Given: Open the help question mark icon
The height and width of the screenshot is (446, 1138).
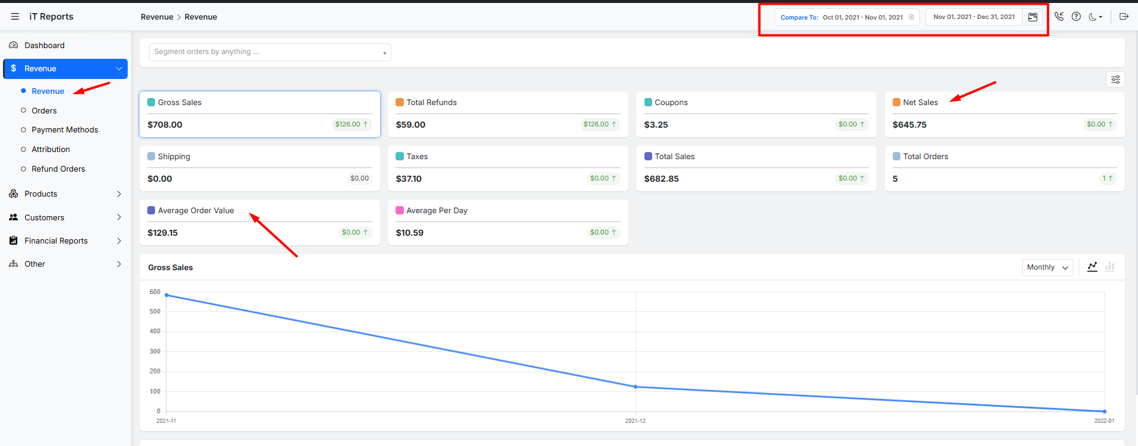Looking at the screenshot, I should [1076, 17].
